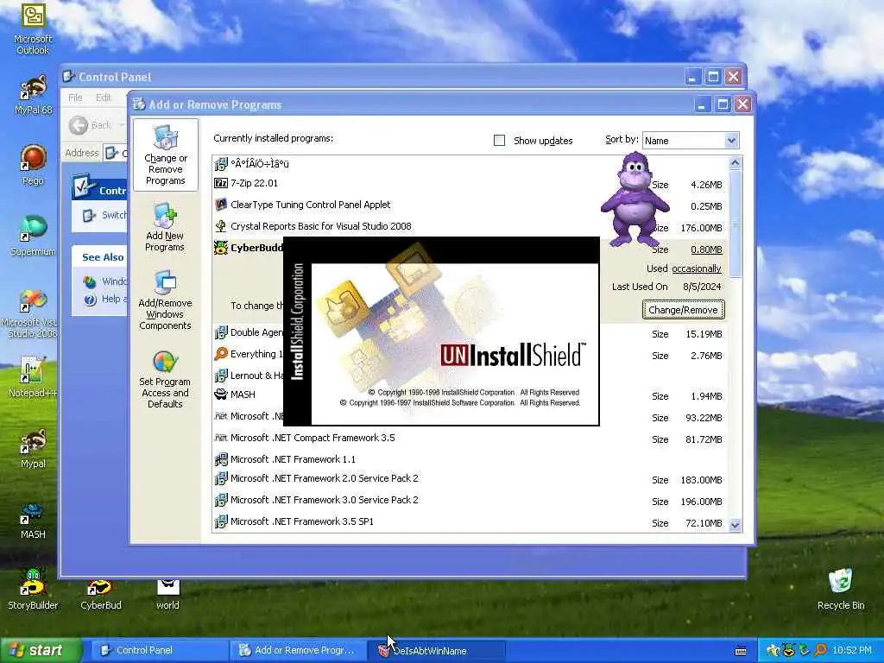Select the 7-Zip 22.01 program icon

coord(221,183)
